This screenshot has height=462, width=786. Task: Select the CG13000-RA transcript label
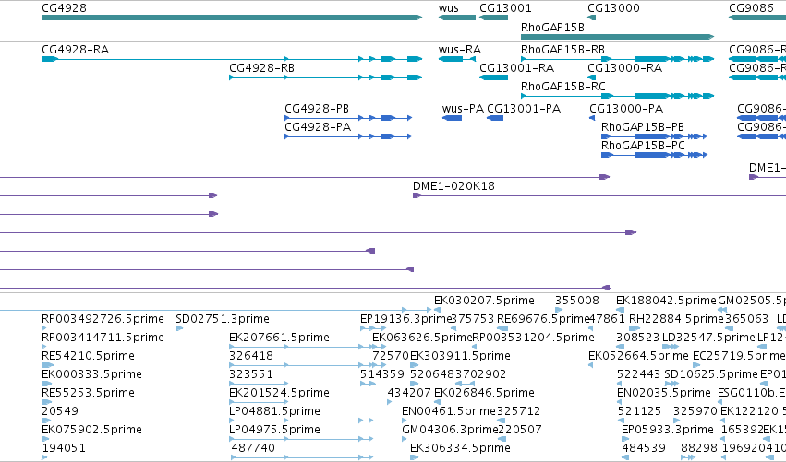624,68
